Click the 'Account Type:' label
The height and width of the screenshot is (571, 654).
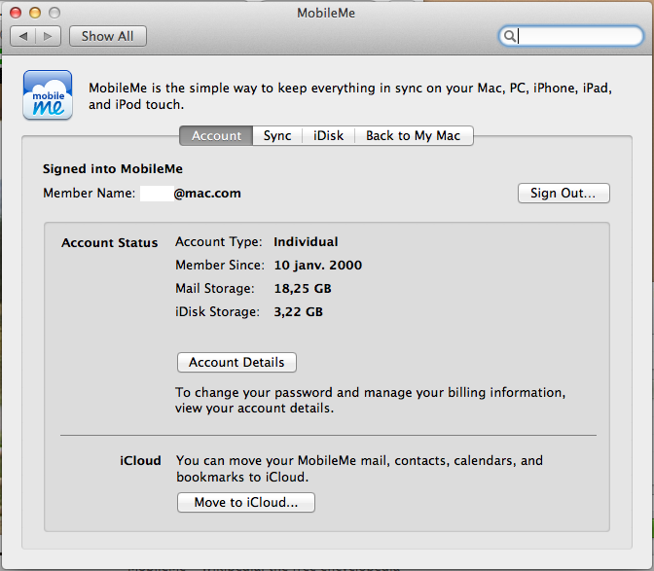pos(219,242)
